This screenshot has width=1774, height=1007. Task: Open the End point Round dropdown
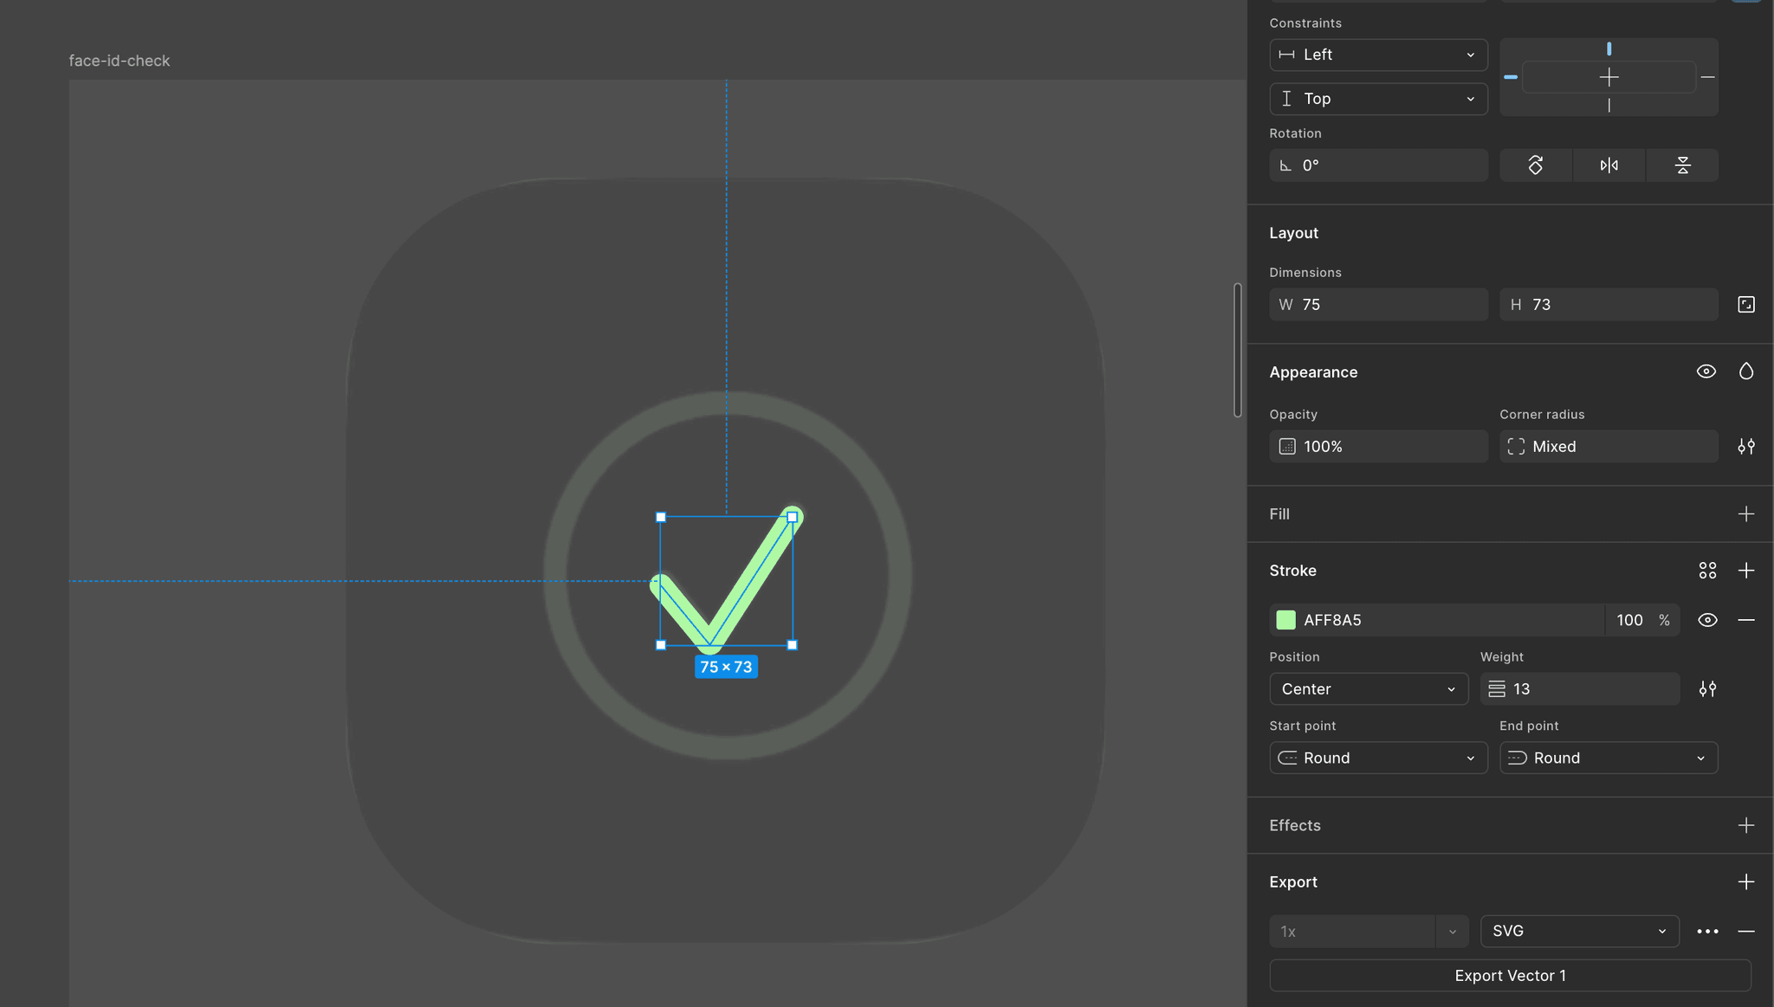tap(1609, 758)
